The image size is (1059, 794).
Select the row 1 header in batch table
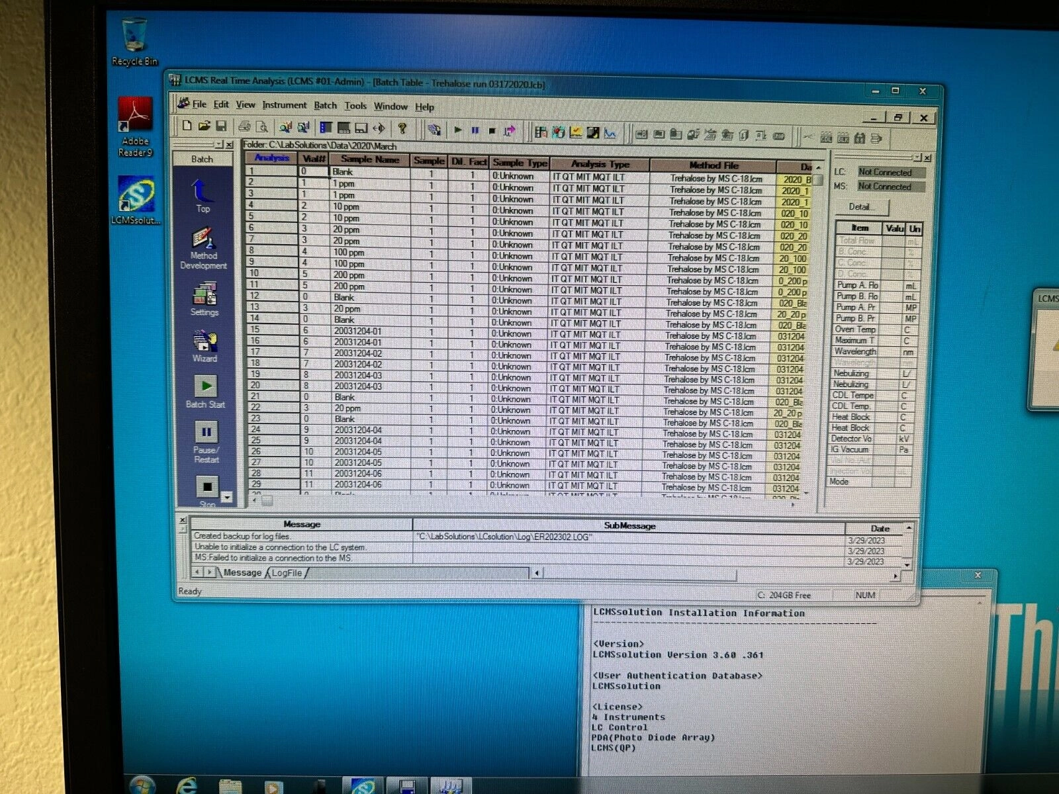[x=271, y=171]
